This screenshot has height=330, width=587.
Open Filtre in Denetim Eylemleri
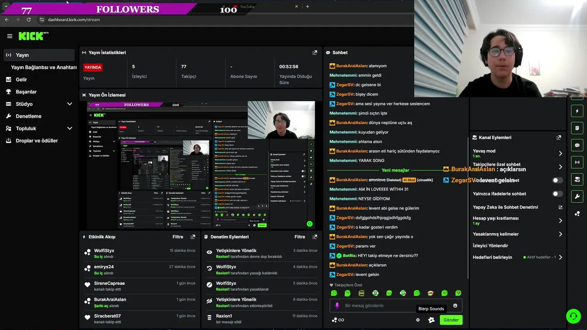click(299, 237)
